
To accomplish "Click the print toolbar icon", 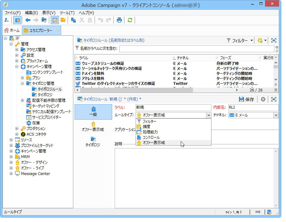I will pyautogui.click(x=119, y=20).
